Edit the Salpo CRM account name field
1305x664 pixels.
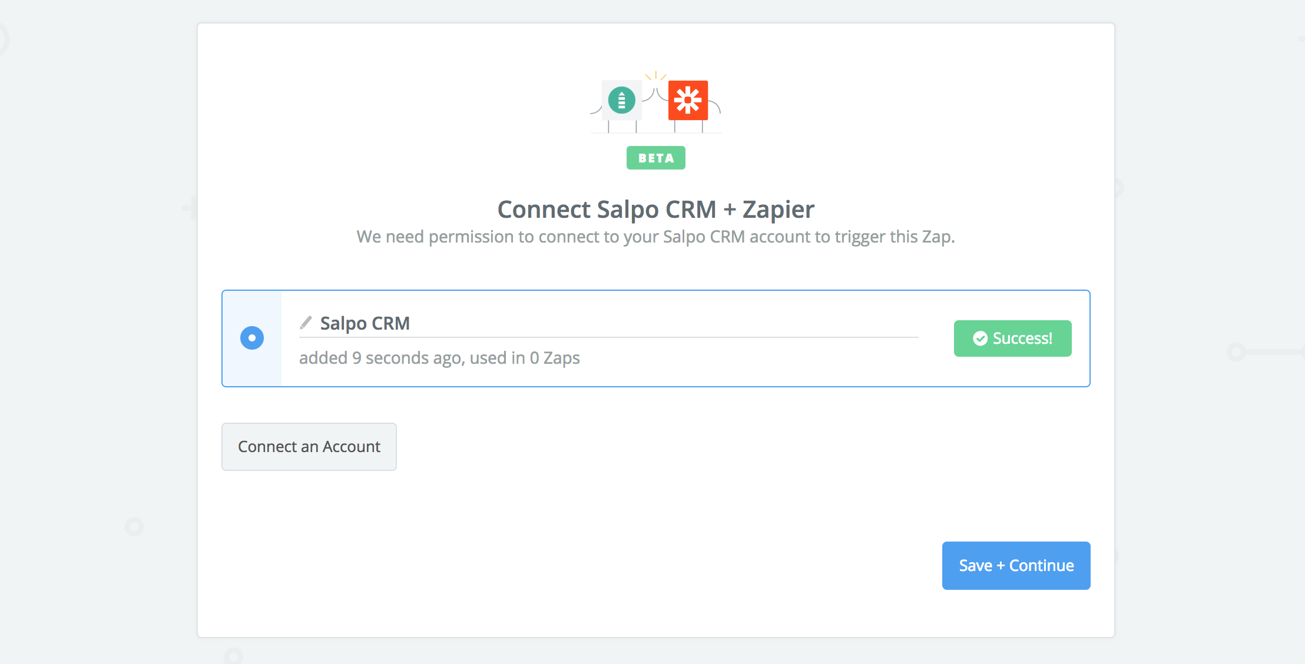pyautogui.click(x=609, y=323)
